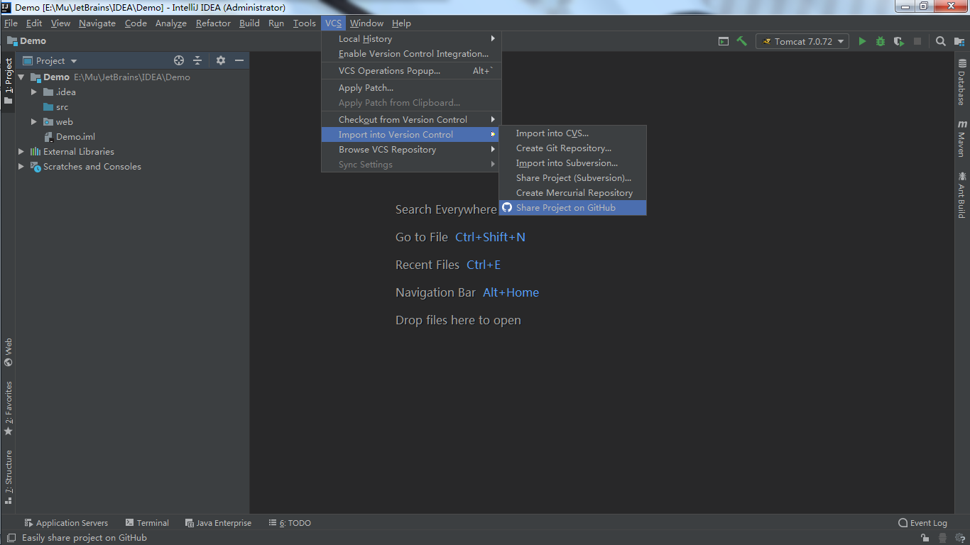Open the Analyze menu
This screenshot has width=970, height=545.
coord(170,23)
